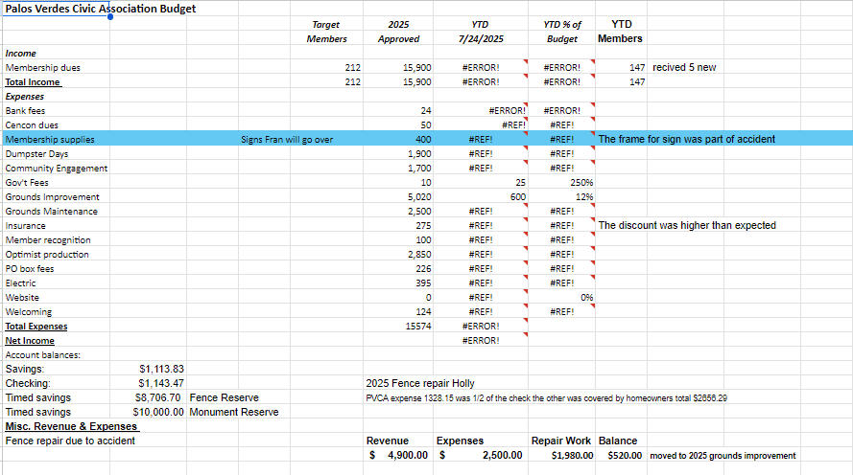Click the Target Members column header
853x475 pixels.
coord(326,32)
